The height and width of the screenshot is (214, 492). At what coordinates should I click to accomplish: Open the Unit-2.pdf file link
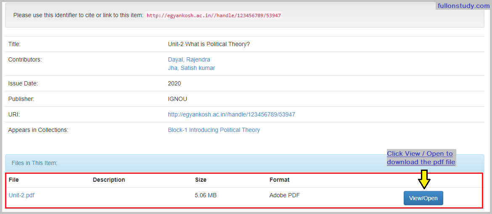21,195
